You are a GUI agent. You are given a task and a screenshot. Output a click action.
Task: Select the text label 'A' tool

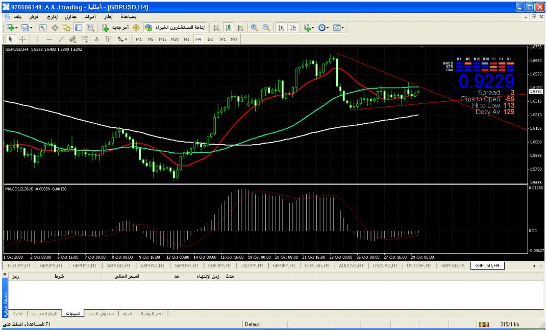[x=96, y=39]
